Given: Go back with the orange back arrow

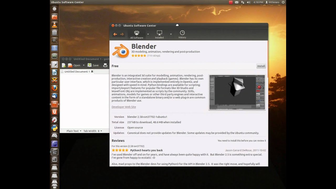Looking at the screenshot, I should [x=115, y=34].
